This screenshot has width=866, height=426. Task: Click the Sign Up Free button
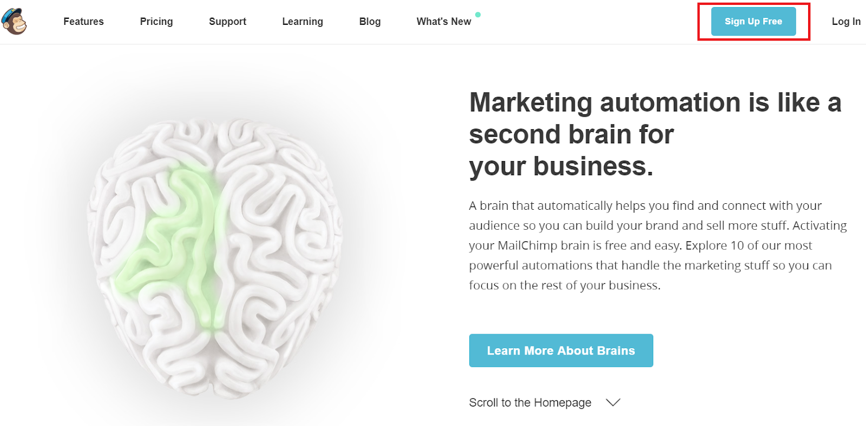tap(753, 22)
